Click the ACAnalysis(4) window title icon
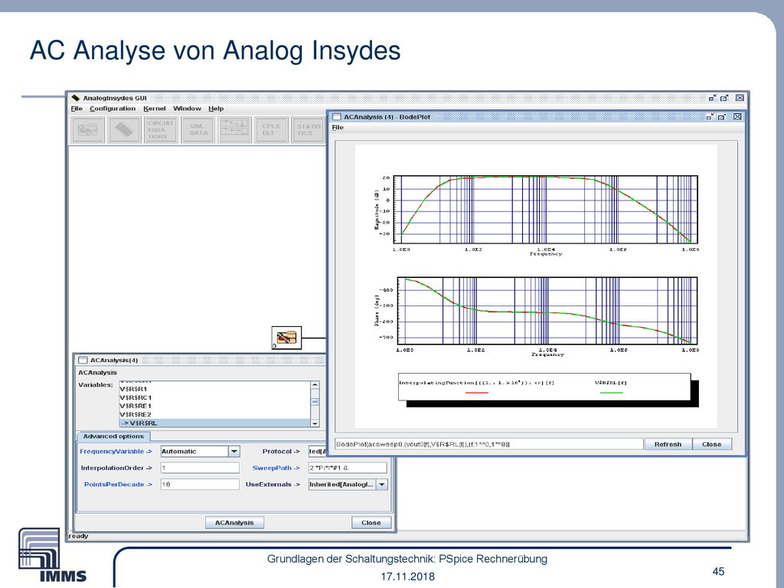784x588 pixels. tap(83, 360)
